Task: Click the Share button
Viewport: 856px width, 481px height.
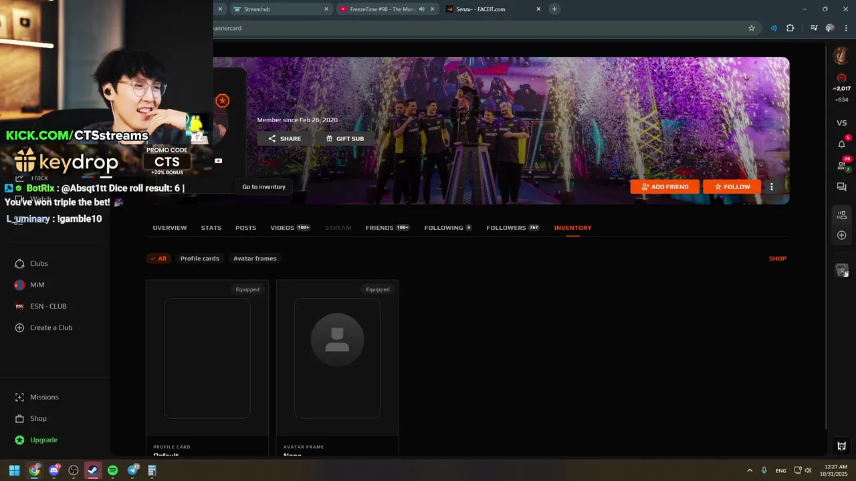Action: click(x=284, y=138)
